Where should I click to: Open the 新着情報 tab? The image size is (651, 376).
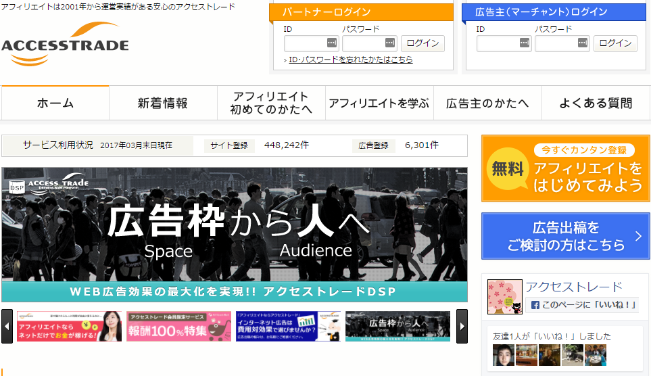pos(163,103)
